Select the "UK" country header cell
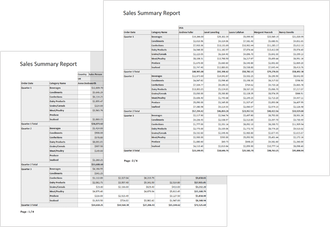Screen dimensions: 330x227 tap(90, 79)
